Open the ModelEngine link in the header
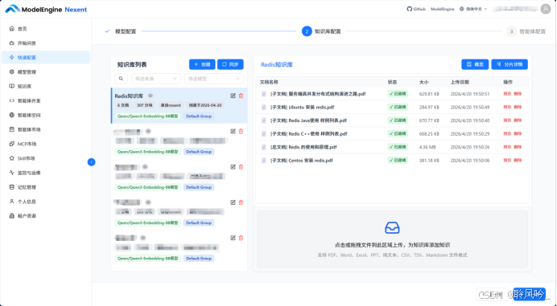The height and width of the screenshot is (306, 557). [x=442, y=9]
